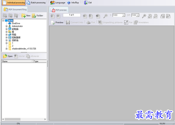Click file list scrollbar right arrow
Image resolution: width=175 pixels, height=125 pixels.
pyautogui.click(x=45, y=119)
